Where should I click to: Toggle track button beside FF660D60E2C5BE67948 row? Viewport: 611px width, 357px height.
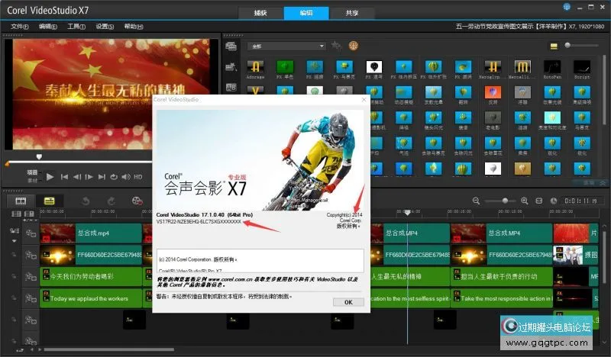pos(31,255)
